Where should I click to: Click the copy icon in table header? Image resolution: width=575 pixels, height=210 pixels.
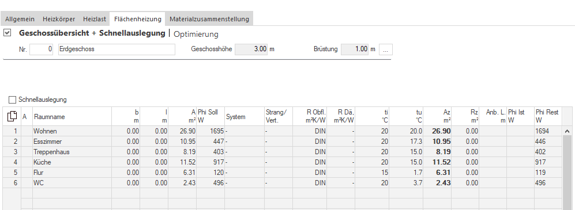click(x=12, y=116)
